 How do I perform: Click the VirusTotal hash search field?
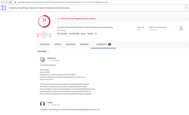(x=95, y=8)
